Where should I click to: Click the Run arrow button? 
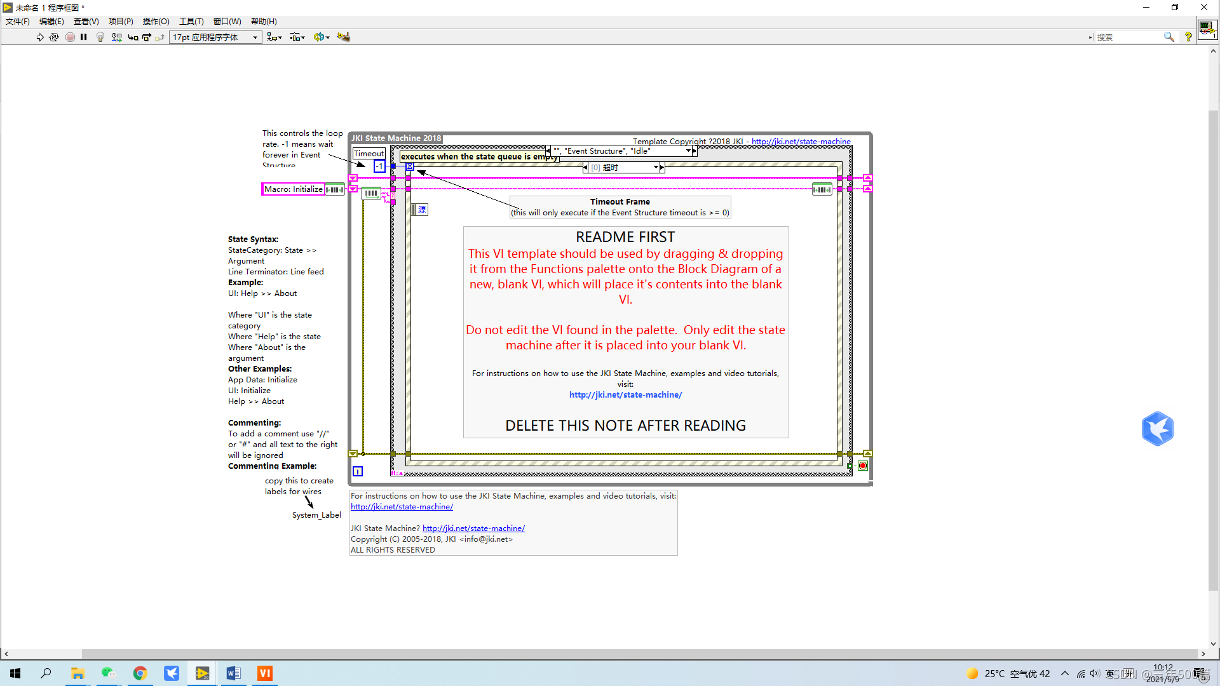pyautogui.click(x=40, y=37)
